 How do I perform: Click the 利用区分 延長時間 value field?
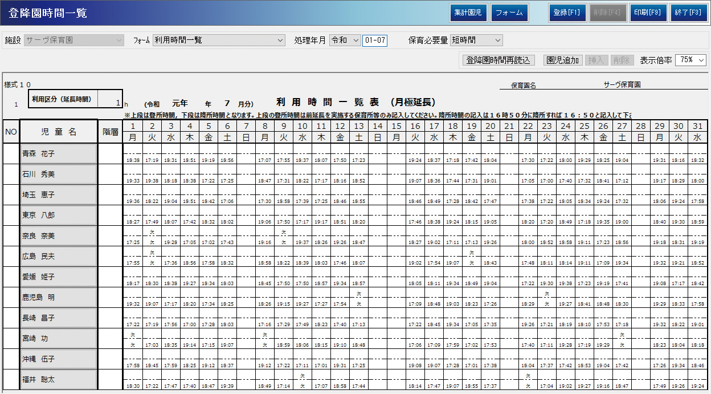[x=109, y=99]
